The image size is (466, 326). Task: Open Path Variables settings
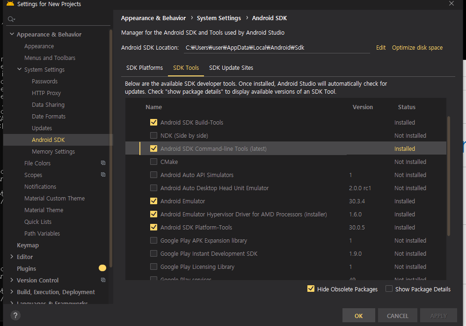tap(42, 233)
